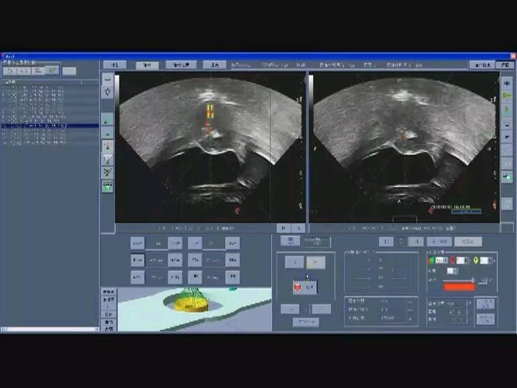Click the green arrow icon in right toolbar
Image resolution: width=517 pixels, height=388 pixels.
(507, 96)
